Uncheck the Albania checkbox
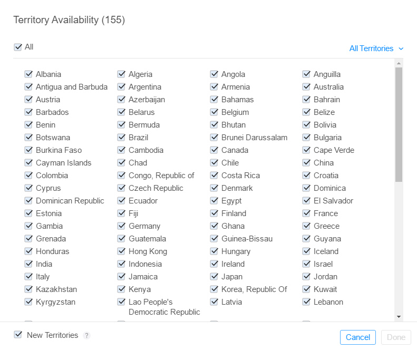This screenshot has width=417, height=350. pyautogui.click(x=28, y=74)
